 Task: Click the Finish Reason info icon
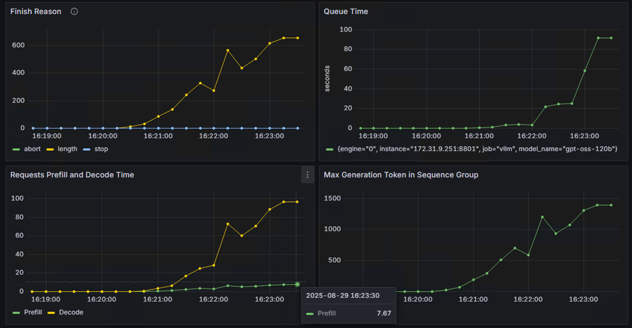point(74,12)
